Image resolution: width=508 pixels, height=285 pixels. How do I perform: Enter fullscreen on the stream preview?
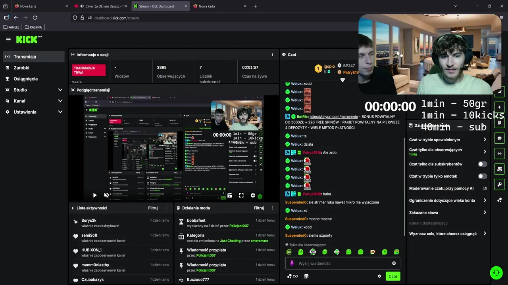[x=241, y=195]
